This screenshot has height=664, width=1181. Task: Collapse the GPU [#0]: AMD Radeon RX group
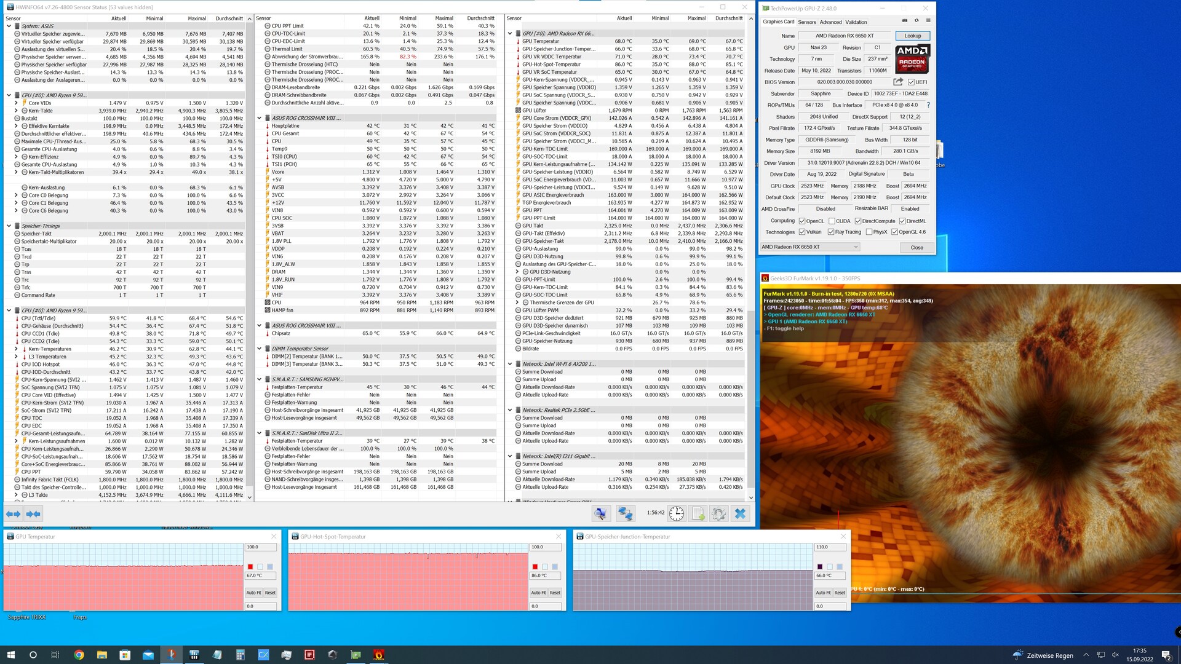coord(509,34)
